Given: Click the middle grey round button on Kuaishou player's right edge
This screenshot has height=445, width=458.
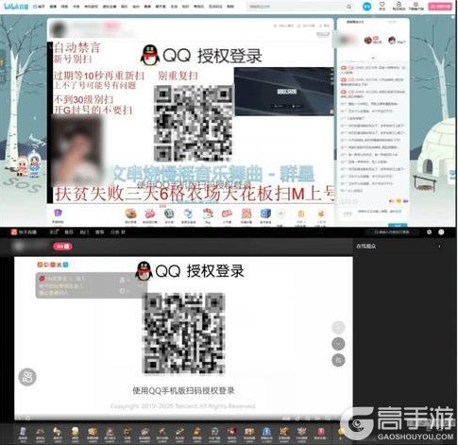Looking at the screenshot, I should (x=338, y=344).
